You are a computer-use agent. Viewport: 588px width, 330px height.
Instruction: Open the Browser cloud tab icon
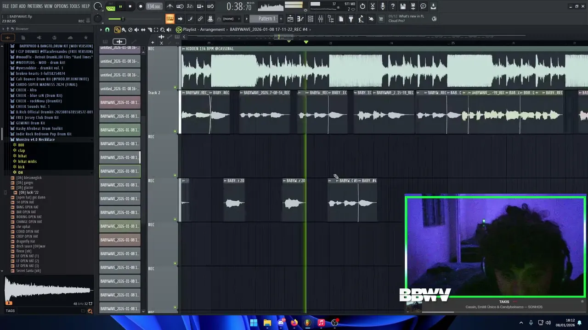pyautogui.click(x=70, y=38)
